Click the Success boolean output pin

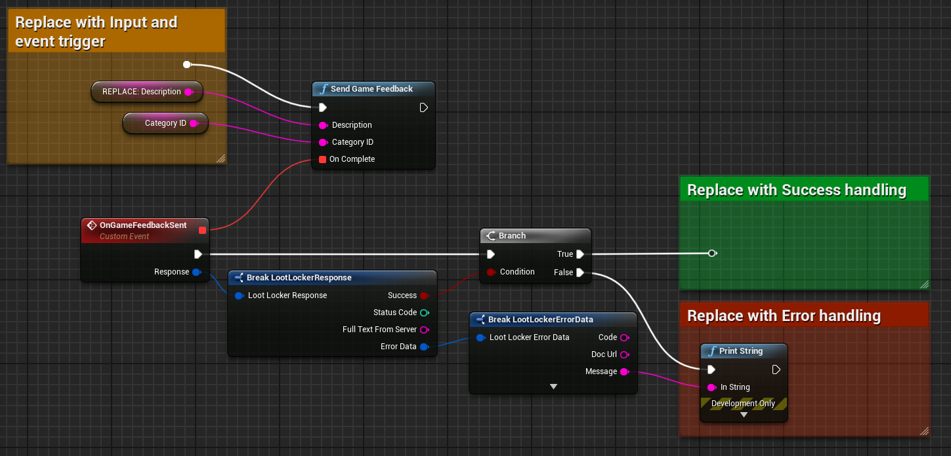coord(424,295)
